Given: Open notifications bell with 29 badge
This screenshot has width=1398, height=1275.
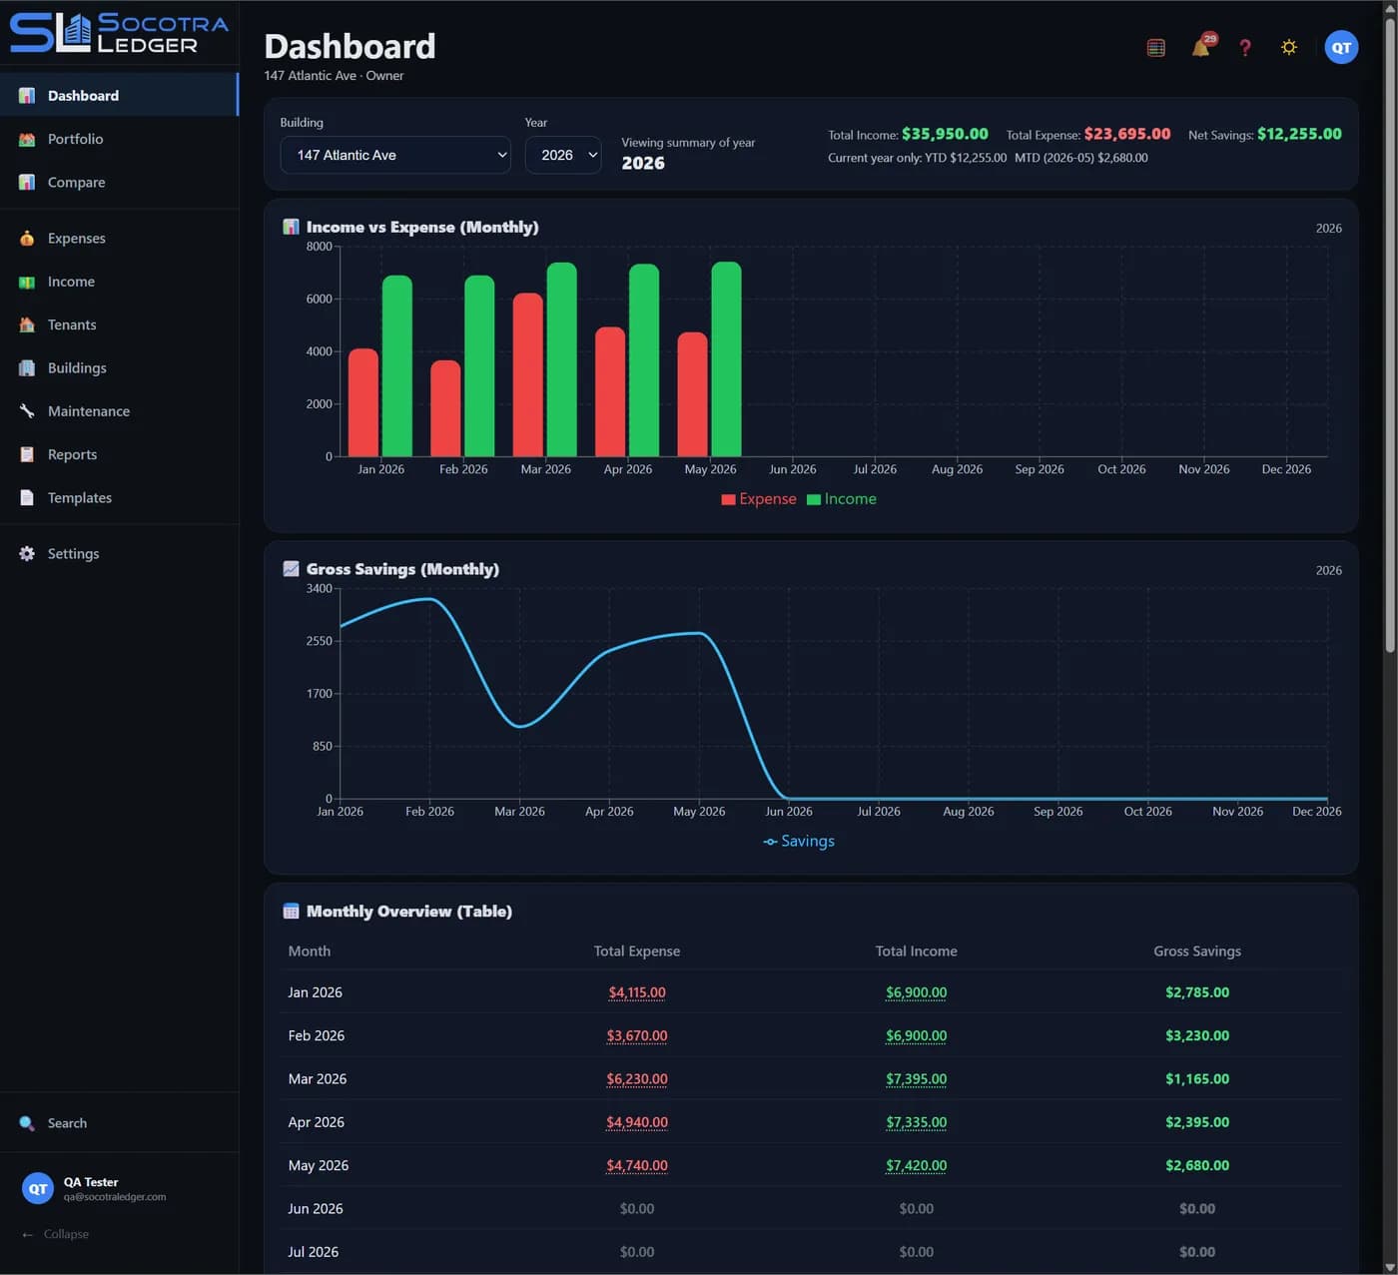Looking at the screenshot, I should tap(1201, 47).
